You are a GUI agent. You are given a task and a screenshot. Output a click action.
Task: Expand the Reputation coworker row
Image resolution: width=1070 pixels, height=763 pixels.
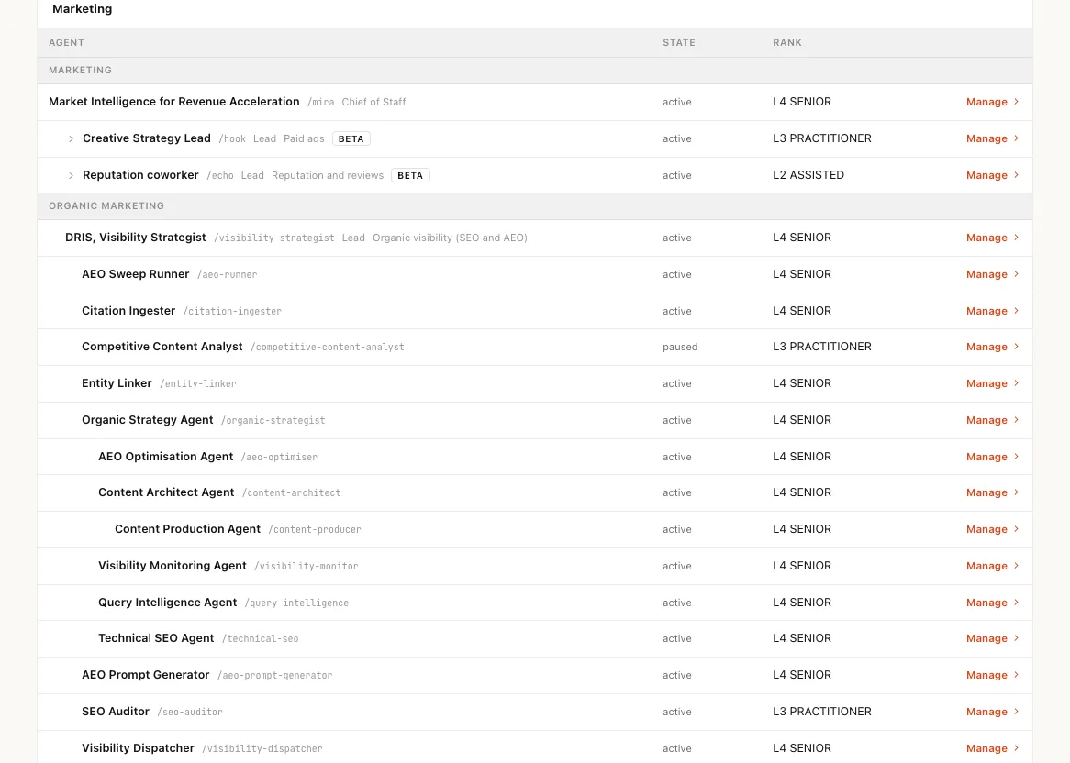click(x=71, y=175)
